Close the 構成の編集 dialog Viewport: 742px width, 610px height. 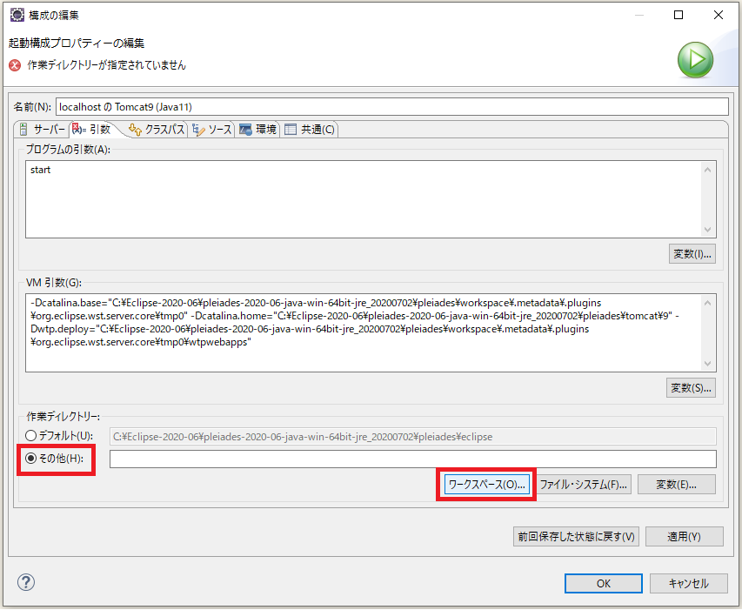point(719,15)
